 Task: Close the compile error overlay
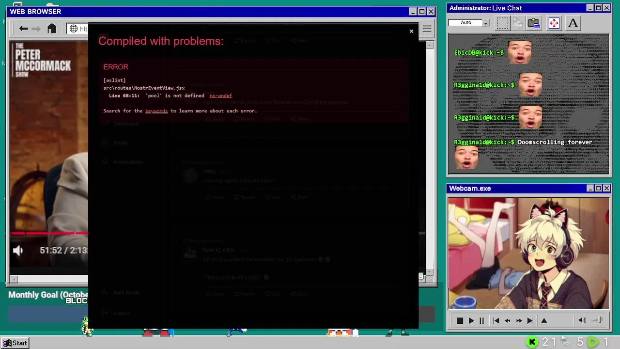[411, 32]
